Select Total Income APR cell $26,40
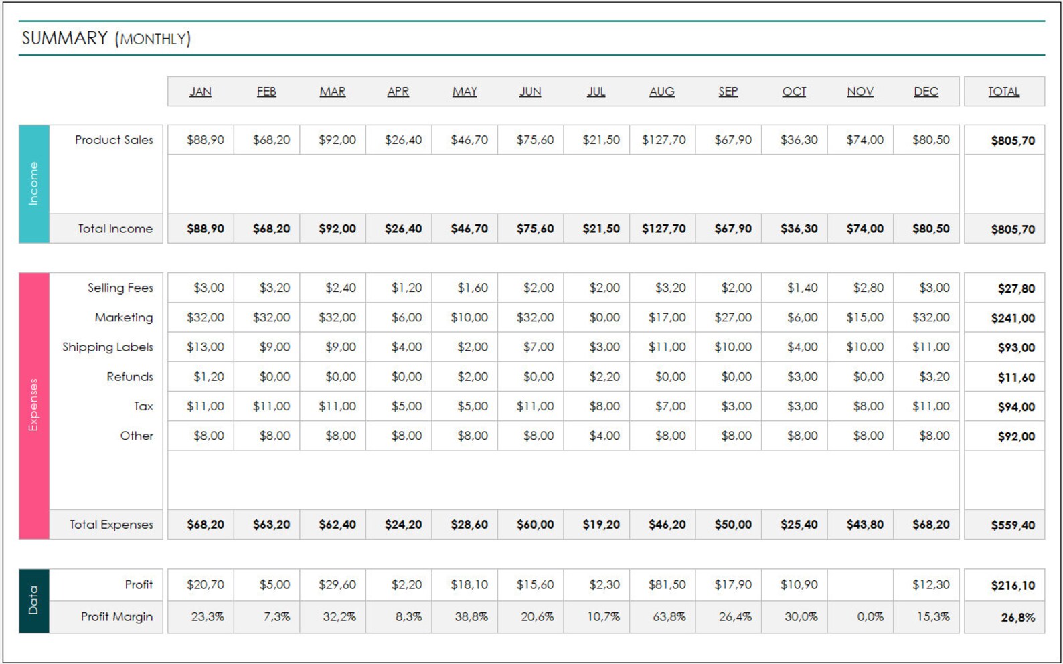This screenshot has width=1063, height=664. click(399, 229)
